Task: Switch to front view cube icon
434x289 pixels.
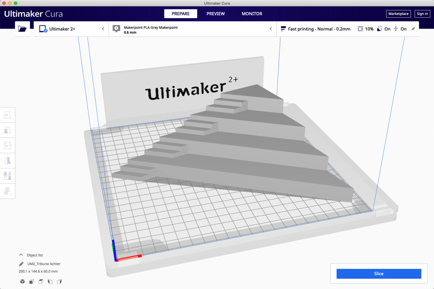Action: [x=32, y=281]
